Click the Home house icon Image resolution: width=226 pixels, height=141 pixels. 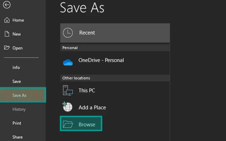pyautogui.click(x=7, y=20)
